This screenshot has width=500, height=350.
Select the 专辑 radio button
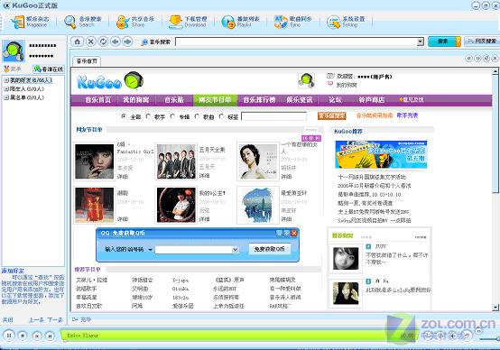click(172, 116)
